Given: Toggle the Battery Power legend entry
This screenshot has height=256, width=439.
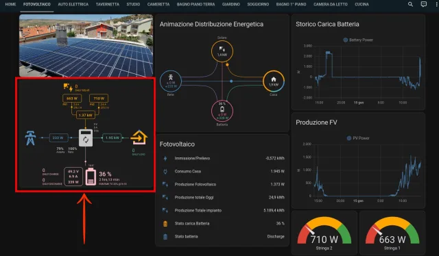Looking at the screenshot, I should click(x=358, y=40).
